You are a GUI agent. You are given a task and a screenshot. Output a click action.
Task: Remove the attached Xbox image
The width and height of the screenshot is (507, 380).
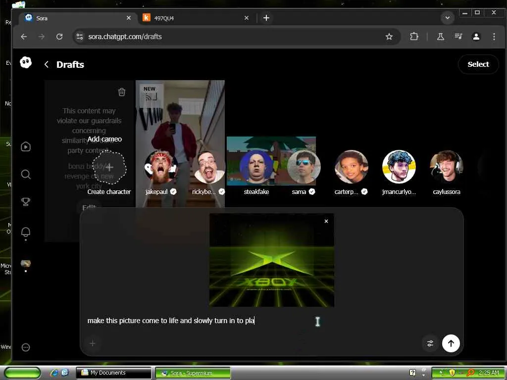(x=326, y=221)
